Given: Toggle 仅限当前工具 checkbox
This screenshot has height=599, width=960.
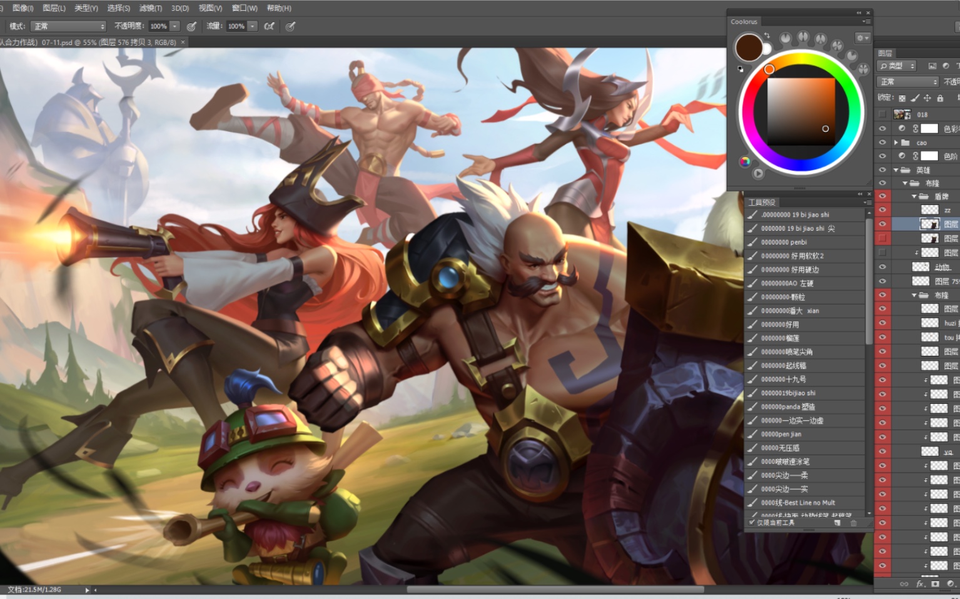Looking at the screenshot, I should point(752,523).
